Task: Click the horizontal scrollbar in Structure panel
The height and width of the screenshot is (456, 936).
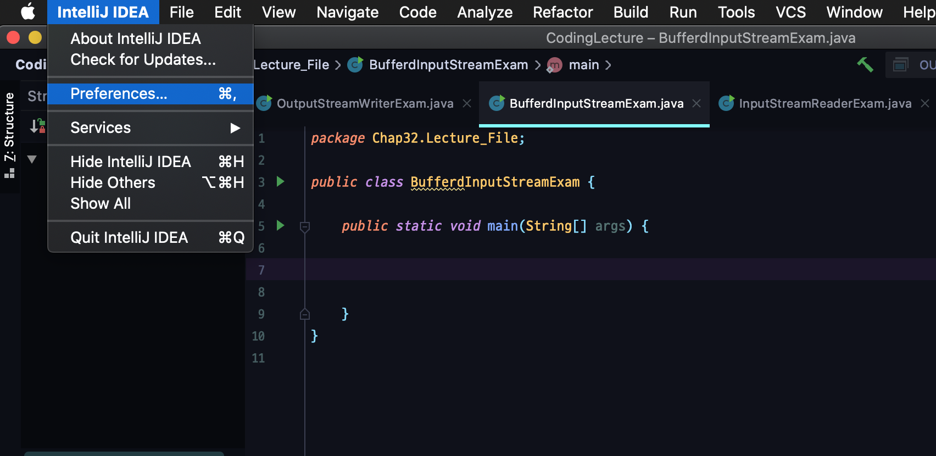Action: (124, 453)
